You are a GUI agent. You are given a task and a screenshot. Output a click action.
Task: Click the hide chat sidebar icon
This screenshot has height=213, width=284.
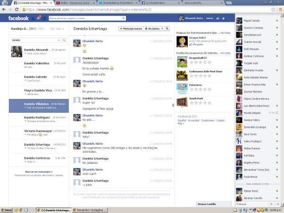(277, 204)
